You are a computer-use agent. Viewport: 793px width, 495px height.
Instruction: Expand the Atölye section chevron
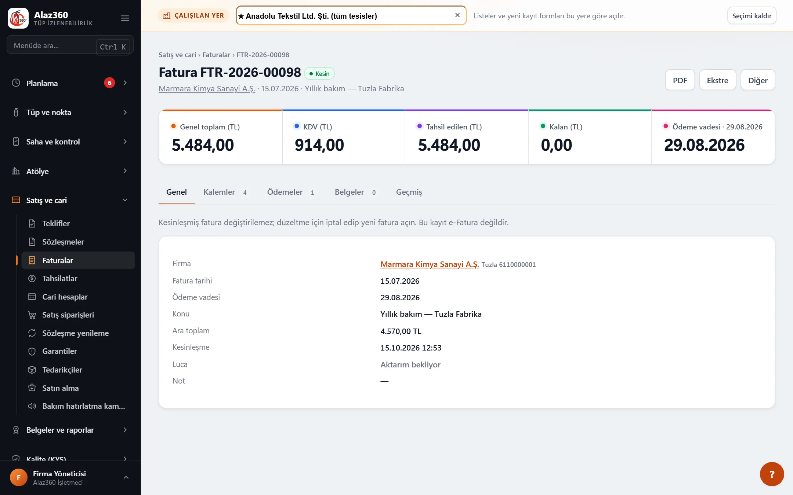pyautogui.click(x=125, y=171)
